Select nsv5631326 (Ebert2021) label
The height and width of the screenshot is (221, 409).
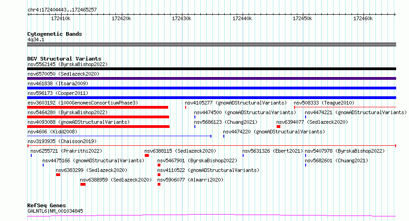[273, 151]
